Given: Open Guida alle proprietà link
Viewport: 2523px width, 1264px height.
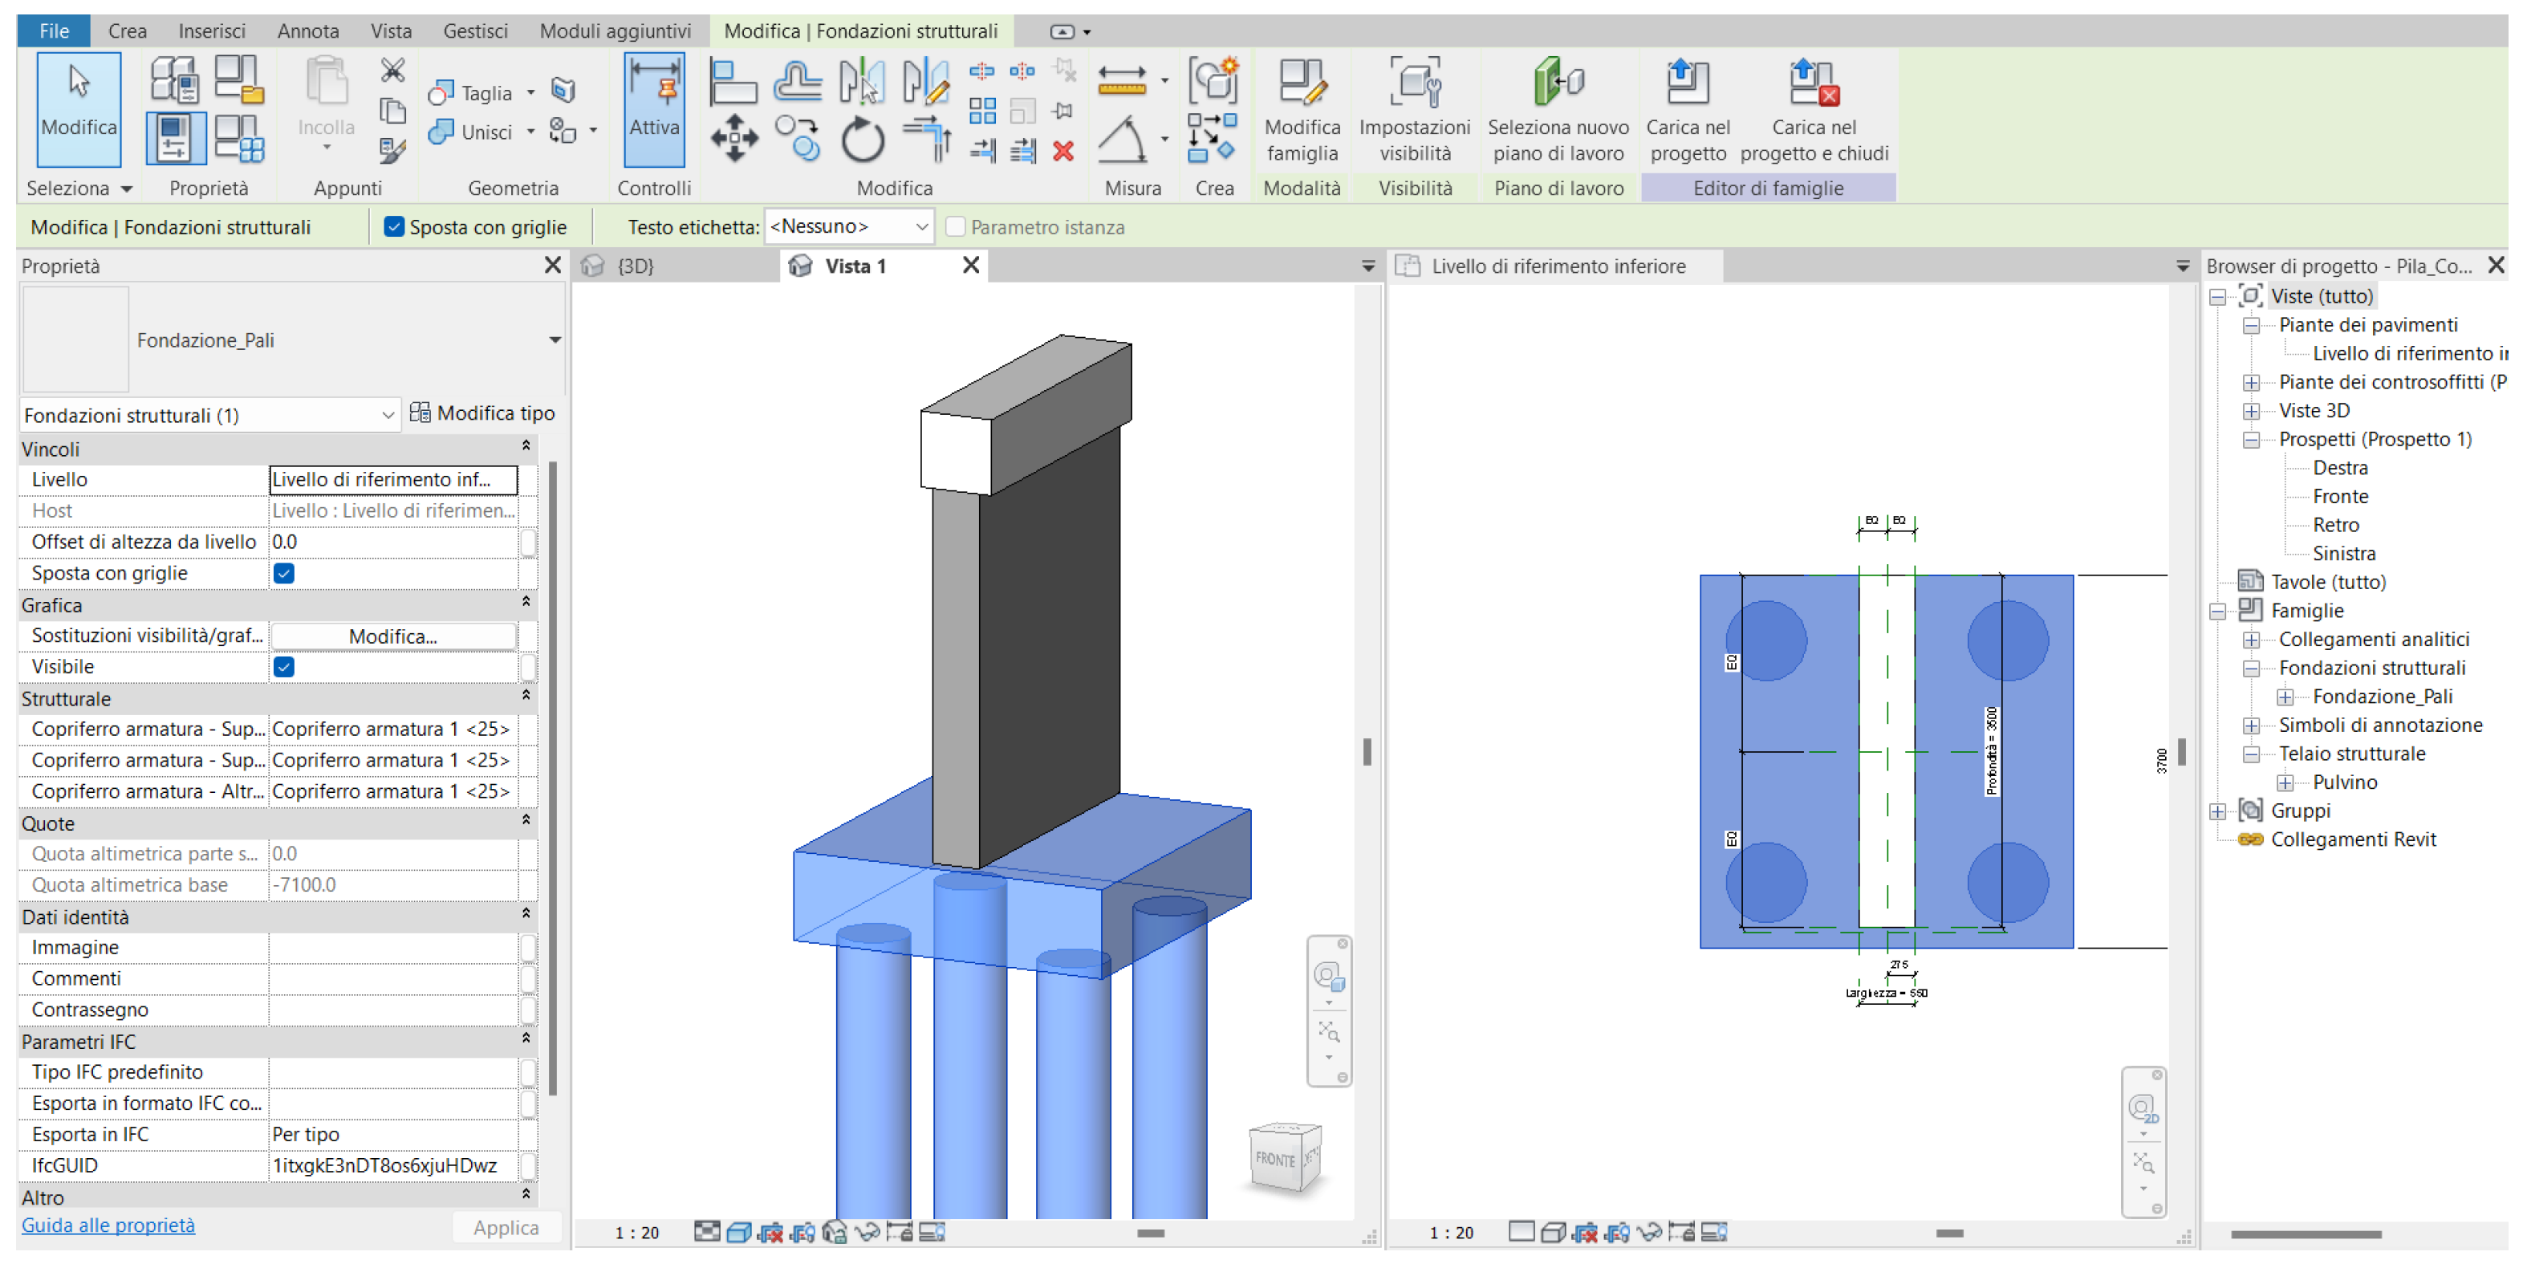Looking at the screenshot, I should coord(108,1225).
